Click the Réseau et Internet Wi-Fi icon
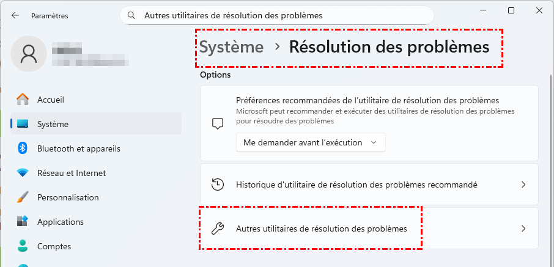Screen dimensions: 554x267 point(23,173)
